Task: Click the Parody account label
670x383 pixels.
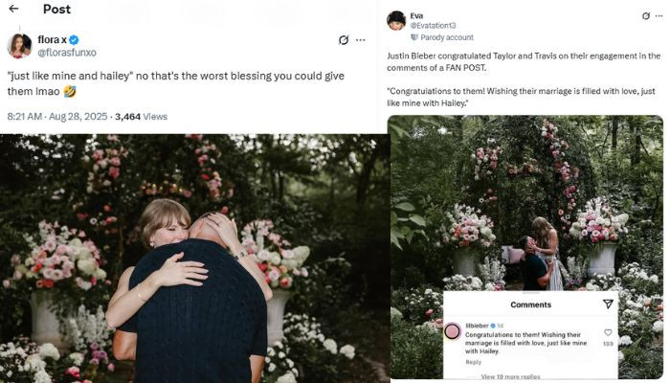Action: 446,37
